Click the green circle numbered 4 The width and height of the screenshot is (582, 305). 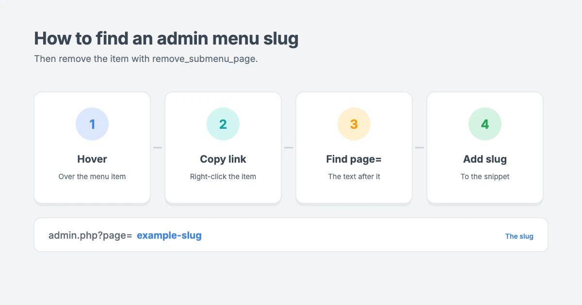click(x=485, y=124)
